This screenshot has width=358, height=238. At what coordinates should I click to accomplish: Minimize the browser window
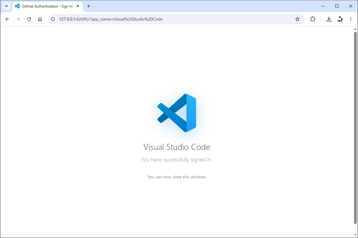point(323,6)
